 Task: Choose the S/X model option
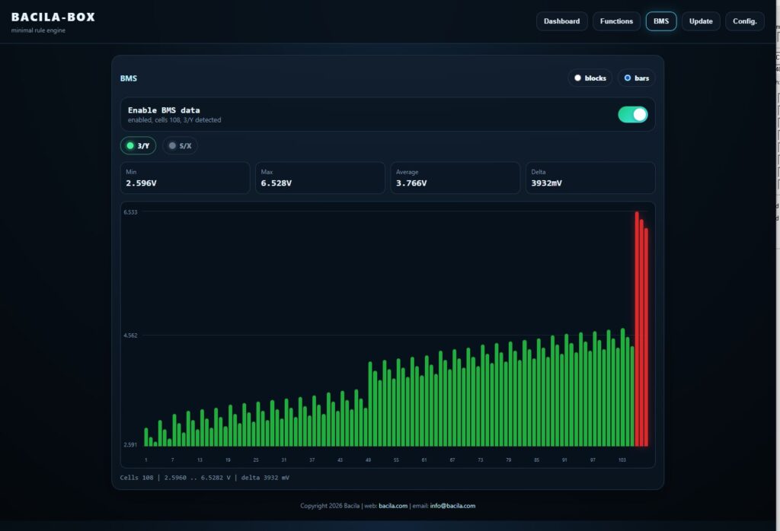180,145
